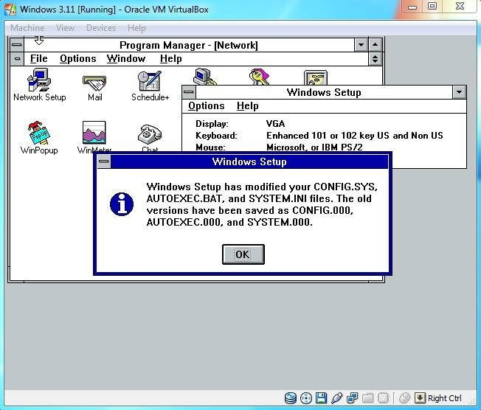This screenshot has height=410, width=481.
Task: Click VirtualBox network adapter status icon
Action: [352, 399]
